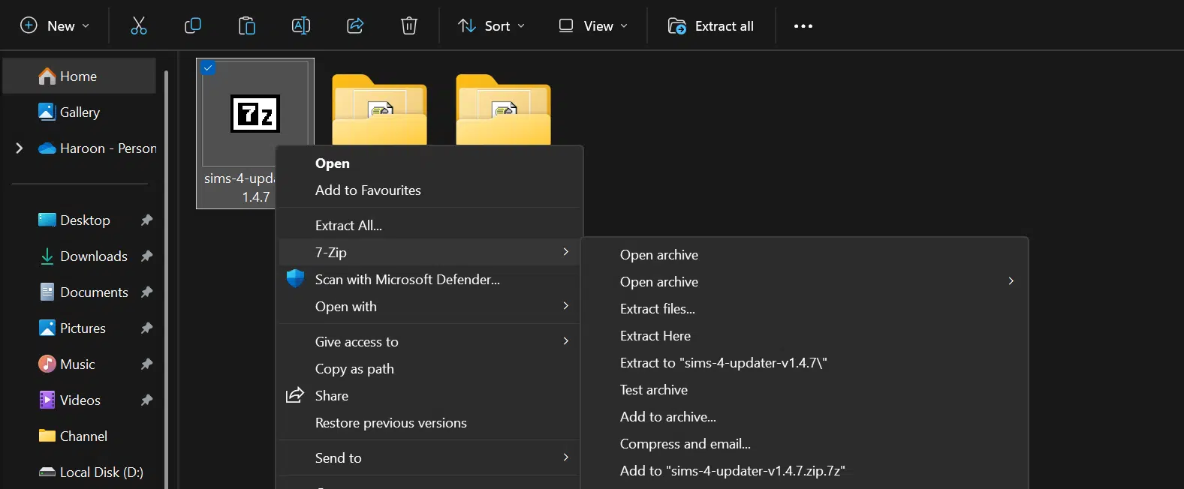Uncheck the selected archive file checkbox

tap(209, 68)
